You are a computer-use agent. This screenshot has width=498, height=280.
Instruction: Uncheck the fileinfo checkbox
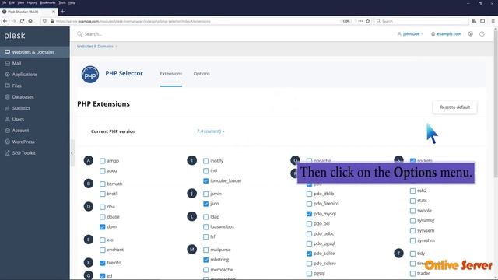102,263
